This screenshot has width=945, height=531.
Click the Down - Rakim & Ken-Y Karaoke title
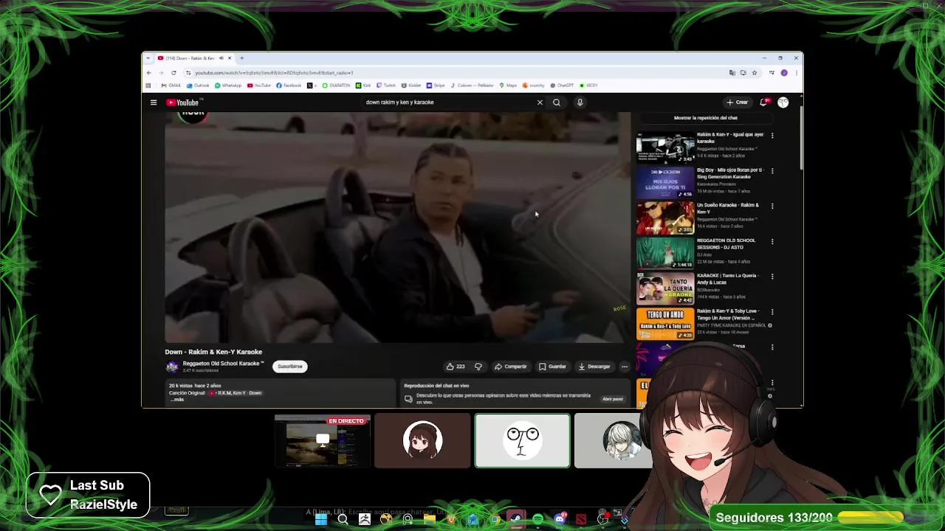pos(213,352)
